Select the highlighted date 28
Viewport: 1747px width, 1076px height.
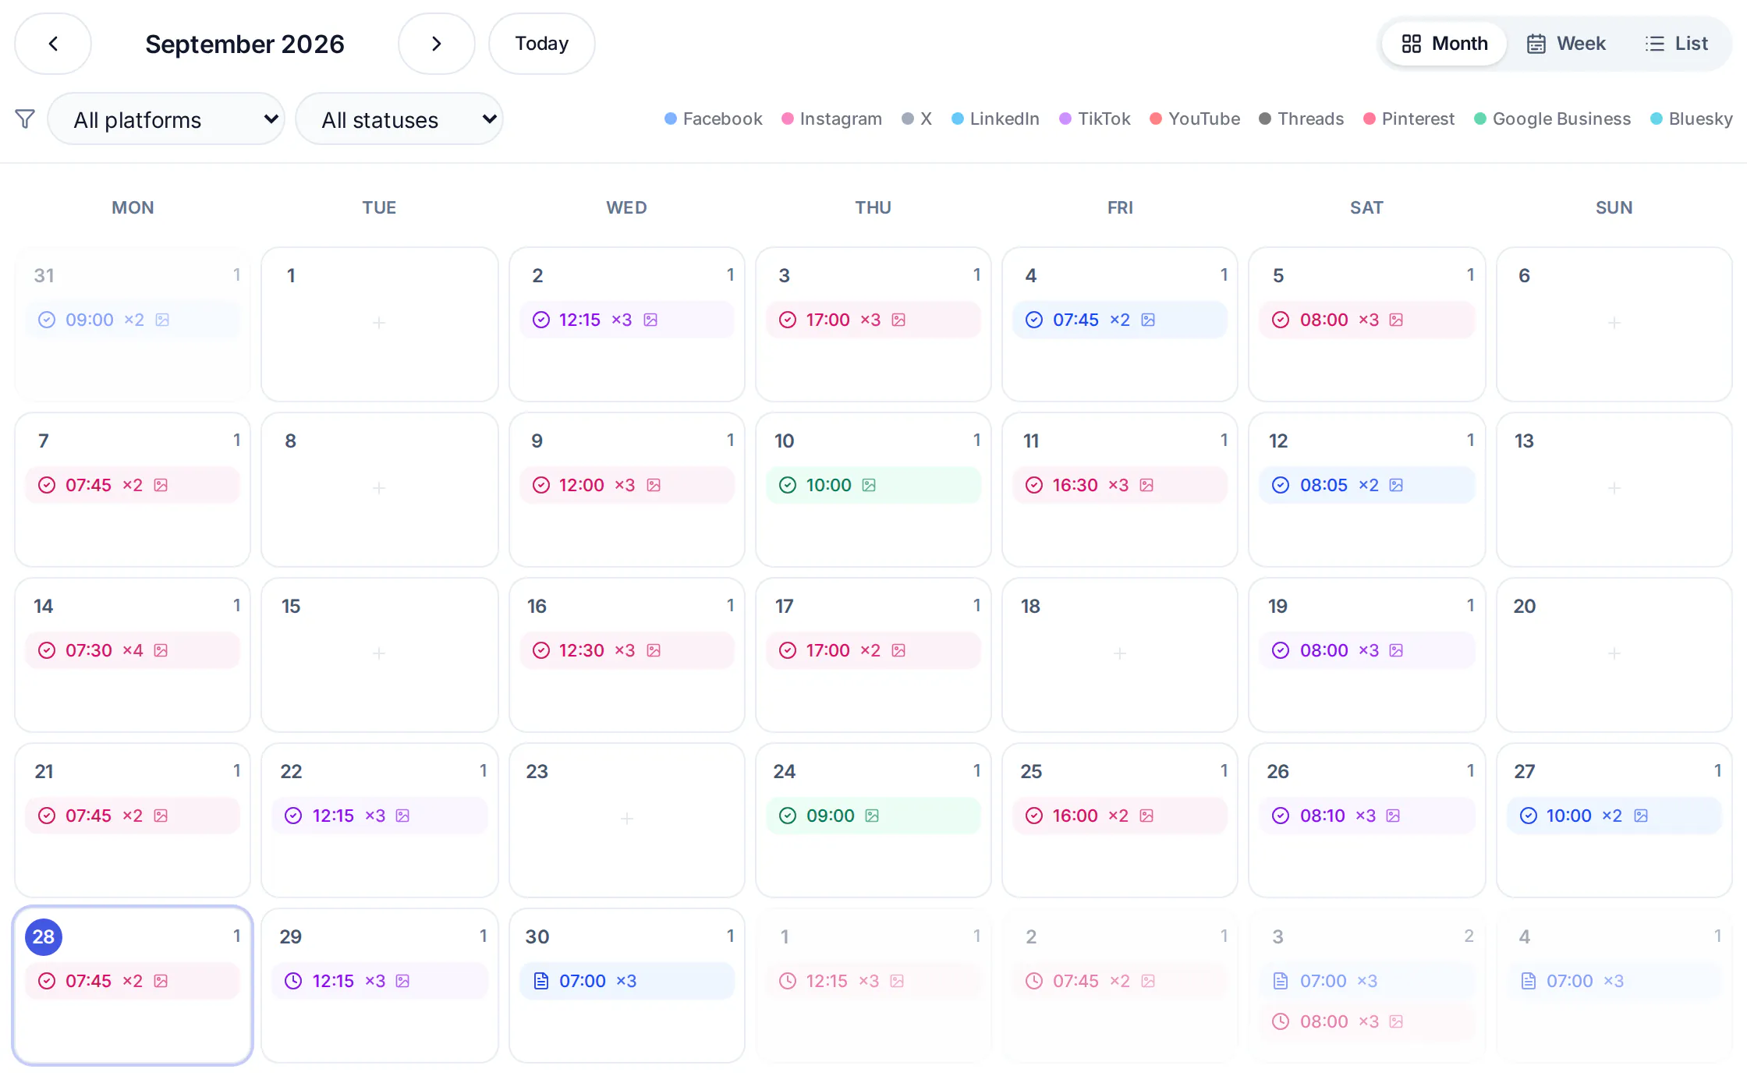tap(44, 936)
